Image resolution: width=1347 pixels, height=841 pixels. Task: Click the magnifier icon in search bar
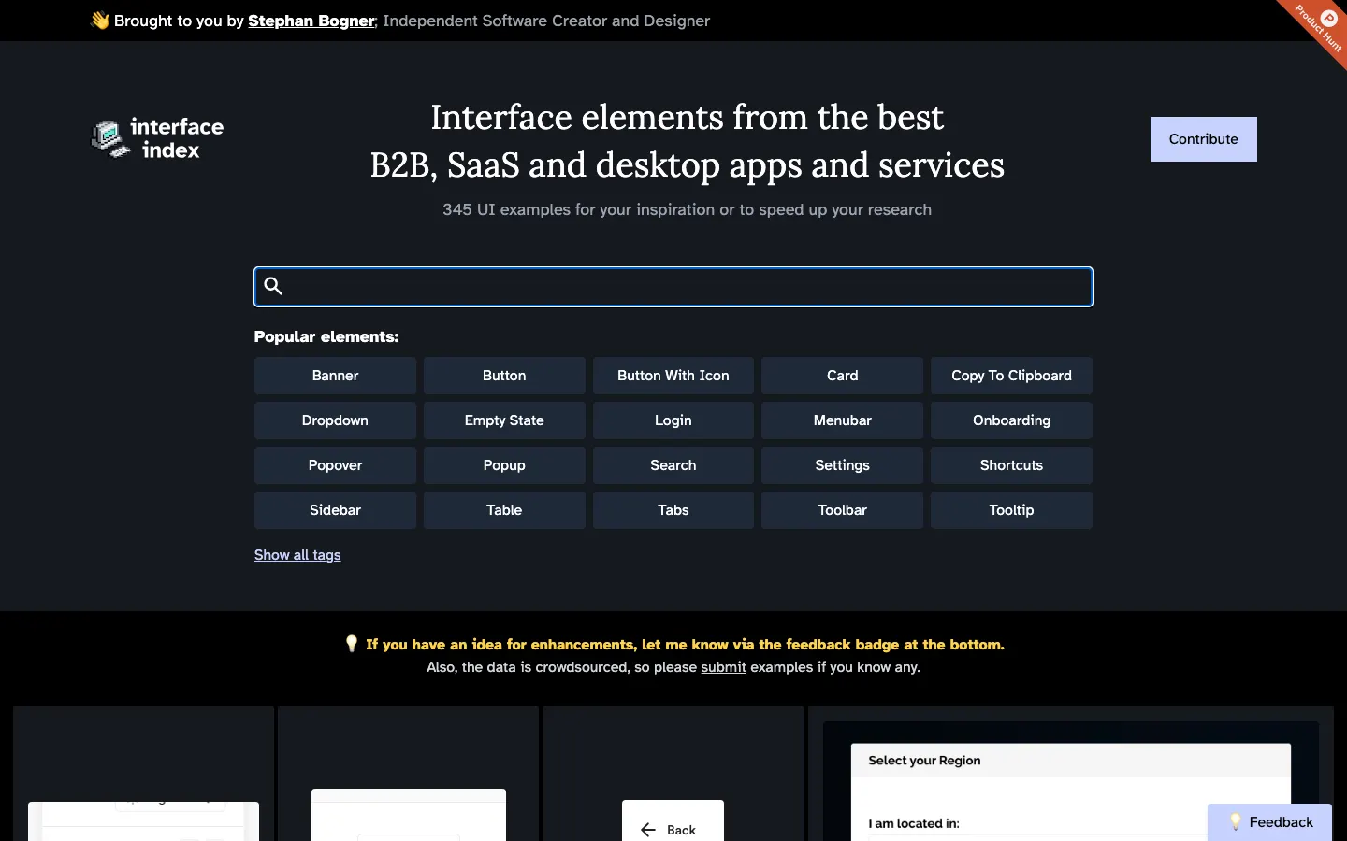tap(273, 286)
